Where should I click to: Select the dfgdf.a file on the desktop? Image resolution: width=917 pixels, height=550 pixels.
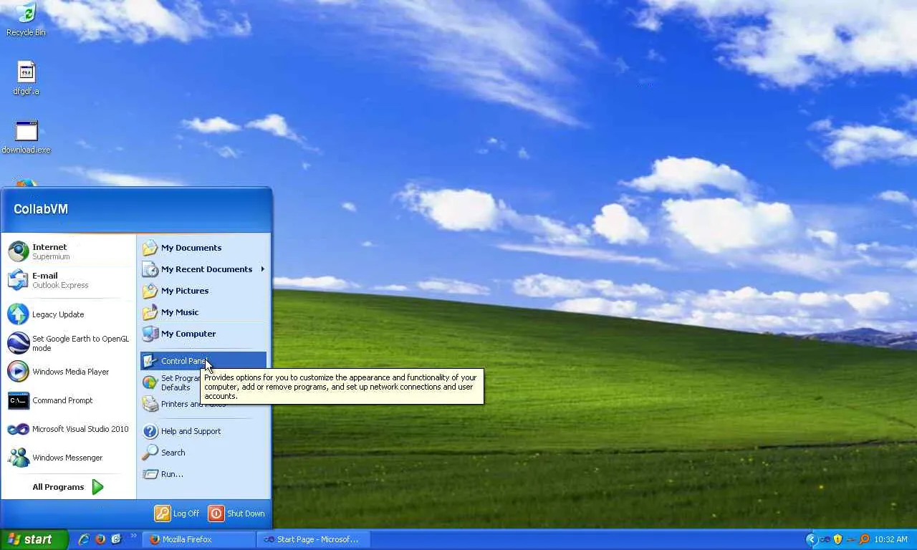[x=26, y=77]
